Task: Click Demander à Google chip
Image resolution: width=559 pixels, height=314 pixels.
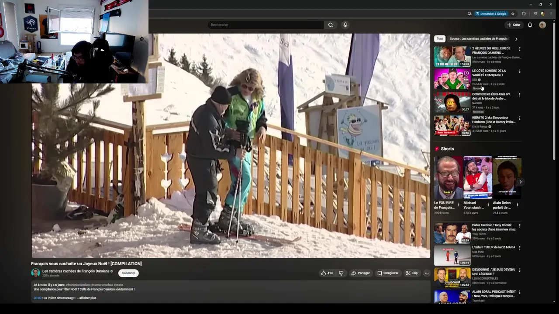Action: [x=491, y=14]
